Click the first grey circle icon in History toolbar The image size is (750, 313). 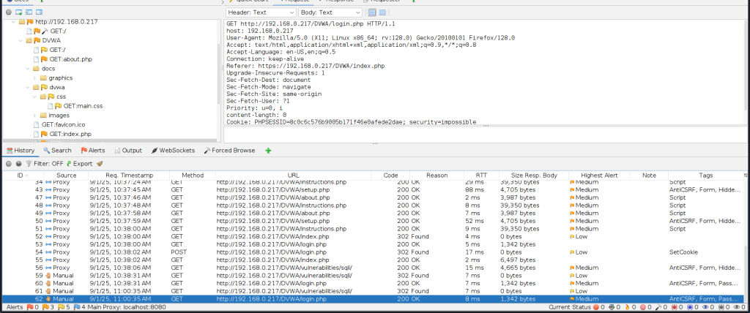tap(9, 163)
